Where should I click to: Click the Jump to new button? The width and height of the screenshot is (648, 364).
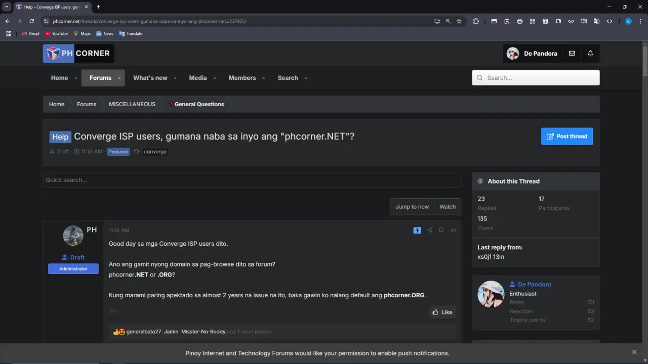pos(412,207)
